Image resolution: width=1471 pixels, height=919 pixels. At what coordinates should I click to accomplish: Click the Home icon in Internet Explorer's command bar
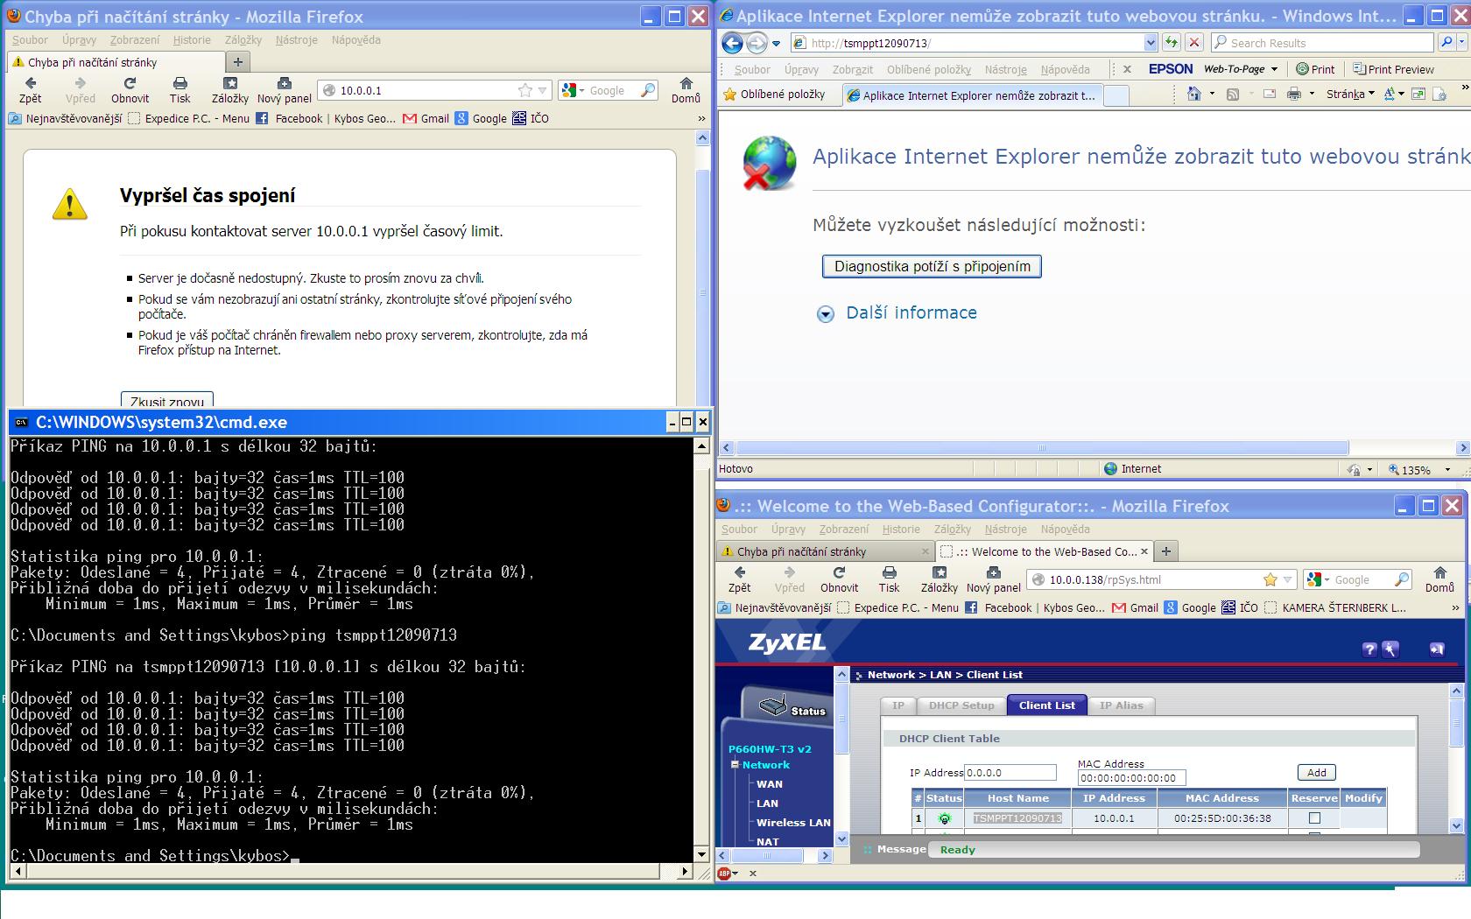coord(1193,94)
